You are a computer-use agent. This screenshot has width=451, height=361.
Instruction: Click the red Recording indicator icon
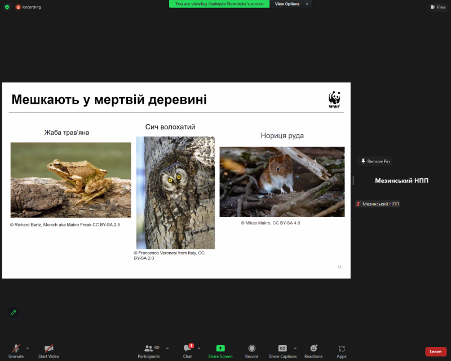click(x=18, y=7)
